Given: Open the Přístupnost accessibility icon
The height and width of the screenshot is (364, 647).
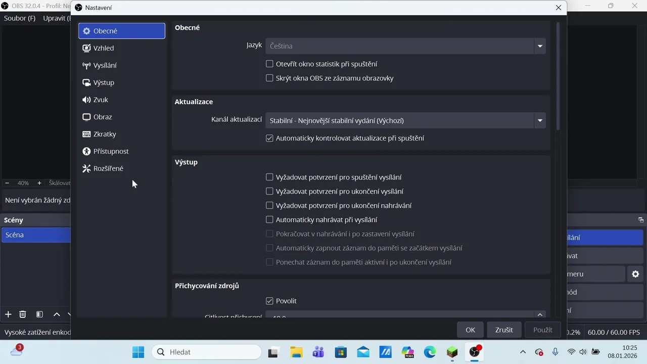Looking at the screenshot, I should 86,151.
